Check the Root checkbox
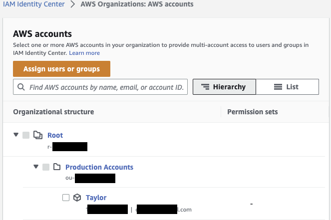The width and height of the screenshot is (331, 220). pyautogui.click(x=26, y=135)
